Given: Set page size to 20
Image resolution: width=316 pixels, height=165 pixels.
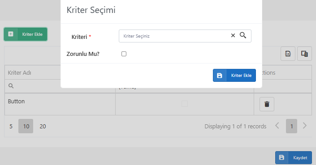Looking at the screenshot, I should click(x=43, y=126).
